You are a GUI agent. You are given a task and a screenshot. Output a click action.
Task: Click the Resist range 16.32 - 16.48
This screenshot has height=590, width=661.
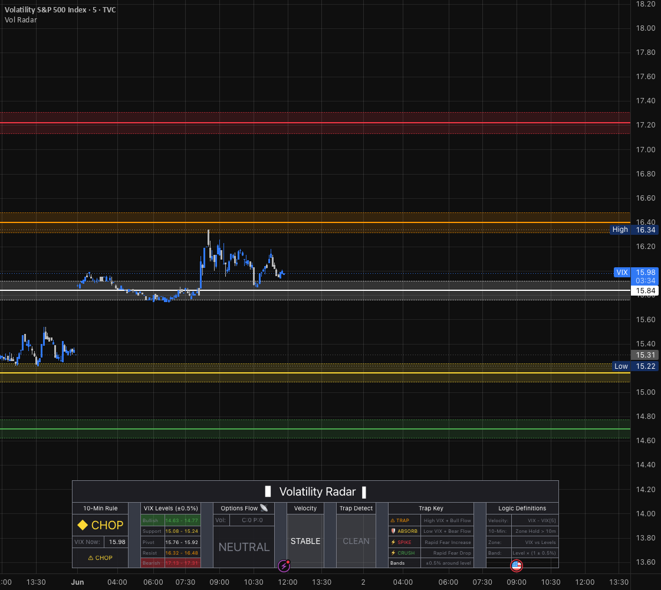pos(182,552)
